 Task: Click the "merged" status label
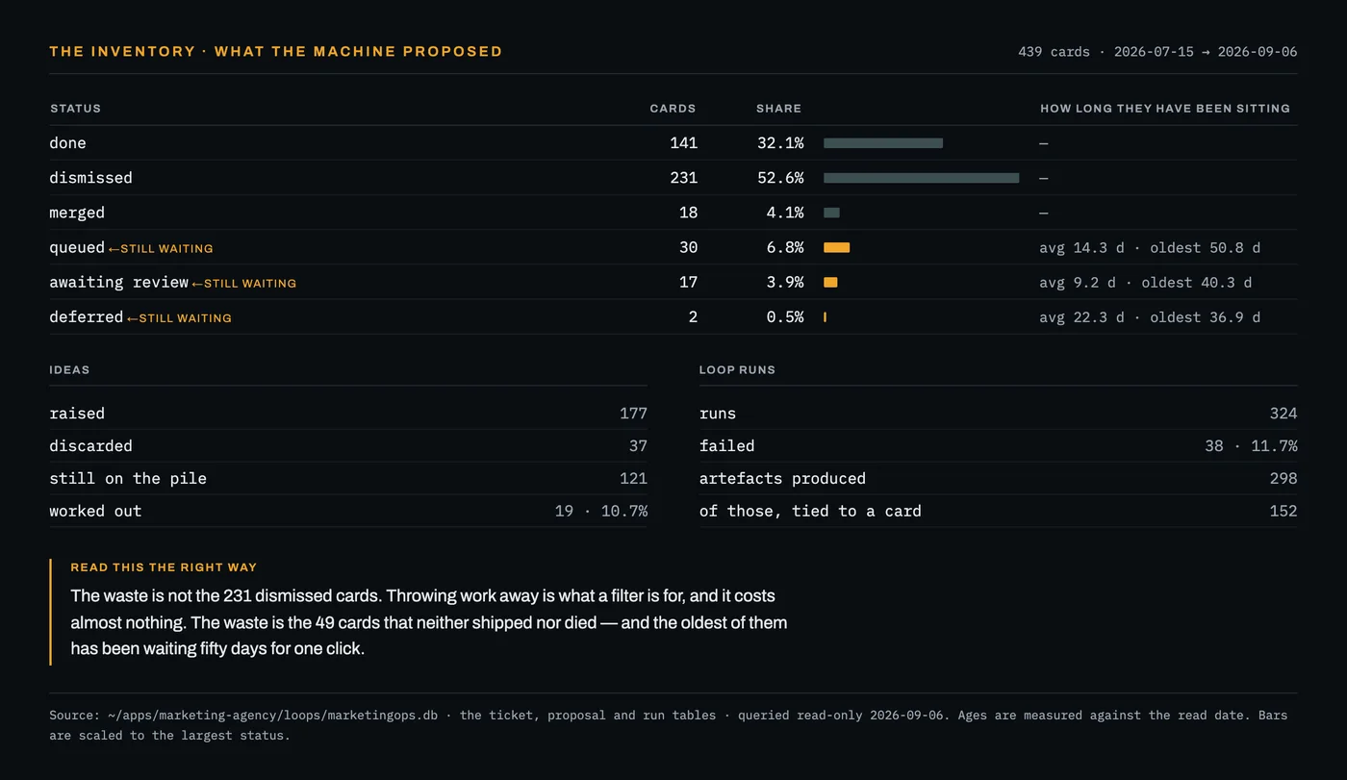[x=77, y=213]
